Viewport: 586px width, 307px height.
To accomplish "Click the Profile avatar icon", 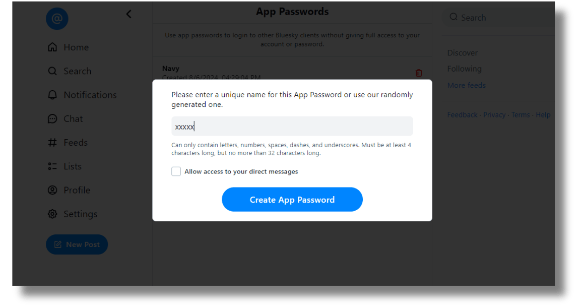I will [52, 190].
